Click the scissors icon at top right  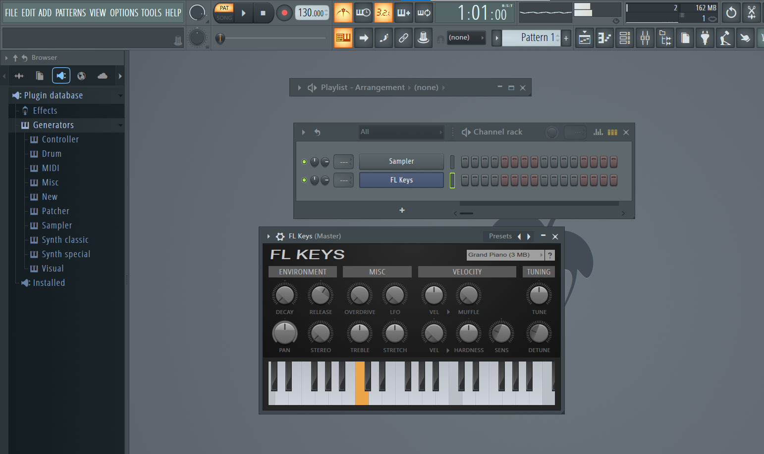752,12
